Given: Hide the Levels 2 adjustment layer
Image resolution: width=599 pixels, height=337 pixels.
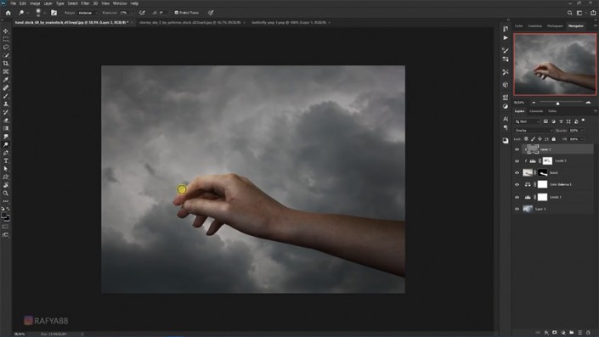Looking at the screenshot, I should [517, 161].
